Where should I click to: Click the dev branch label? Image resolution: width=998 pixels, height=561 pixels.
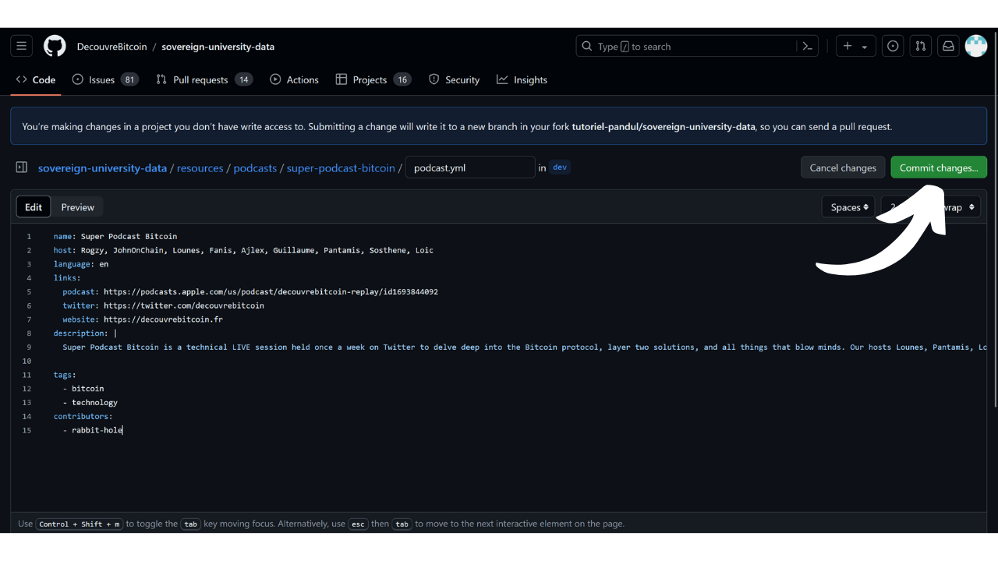[560, 167]
